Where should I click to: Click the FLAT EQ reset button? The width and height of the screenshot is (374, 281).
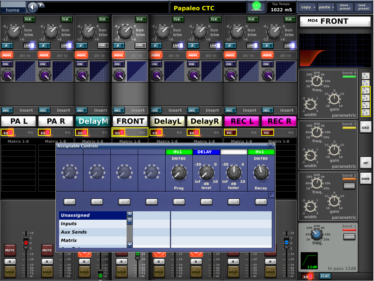pyautogui.click(x=325, y=276)
